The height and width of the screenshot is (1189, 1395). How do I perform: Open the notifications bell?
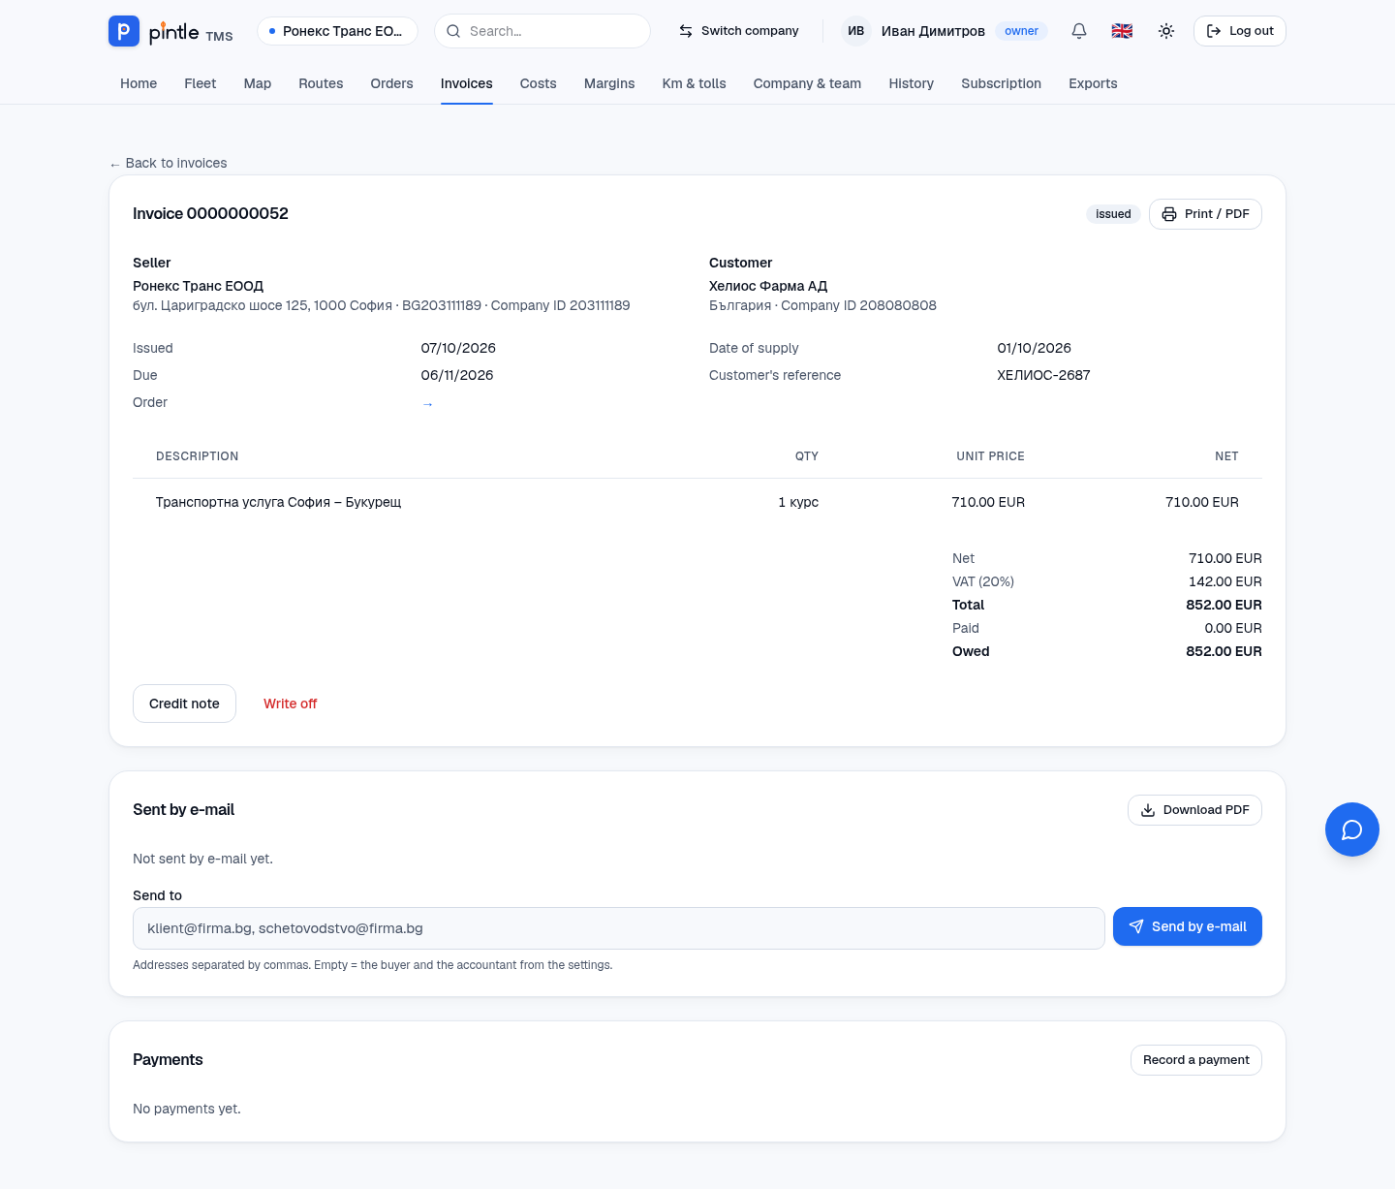click(1079, 31)
